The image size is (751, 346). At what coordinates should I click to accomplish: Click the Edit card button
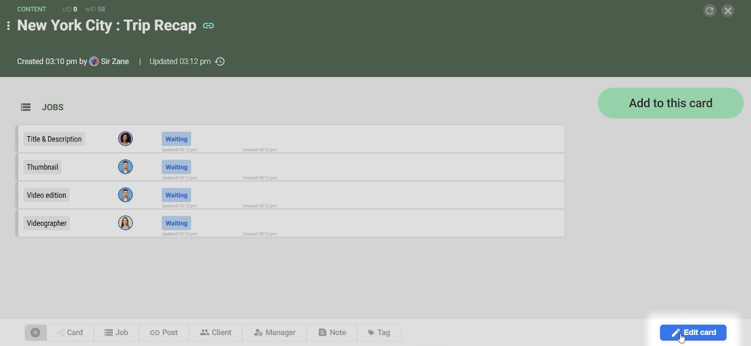tap(693, 333)
